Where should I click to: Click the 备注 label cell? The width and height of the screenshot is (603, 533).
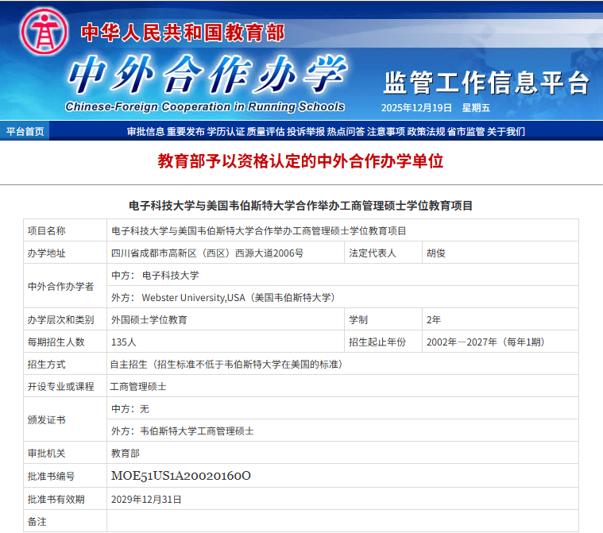(65, 521)
